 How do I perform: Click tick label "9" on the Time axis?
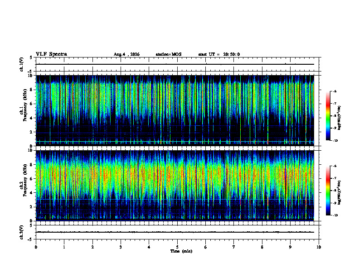click(x=290, y=247)
